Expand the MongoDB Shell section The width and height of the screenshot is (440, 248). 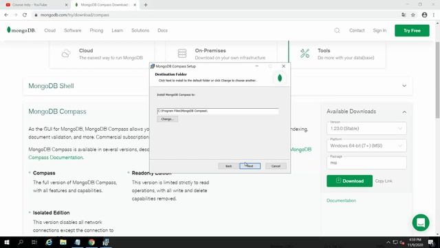click(x=404, y=85)
